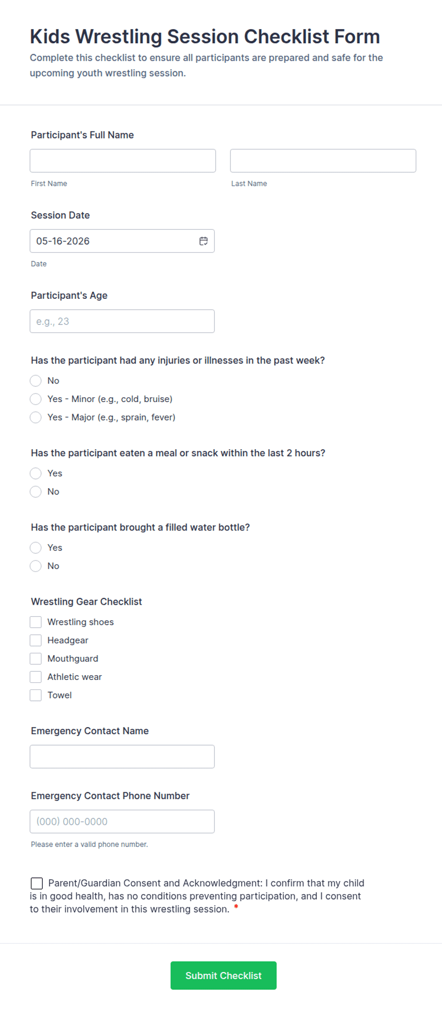Check the Wrestling shoes checkbox
Image resolution: width=442 pixels, height=1013 pixels.
[x=36, y=622]
